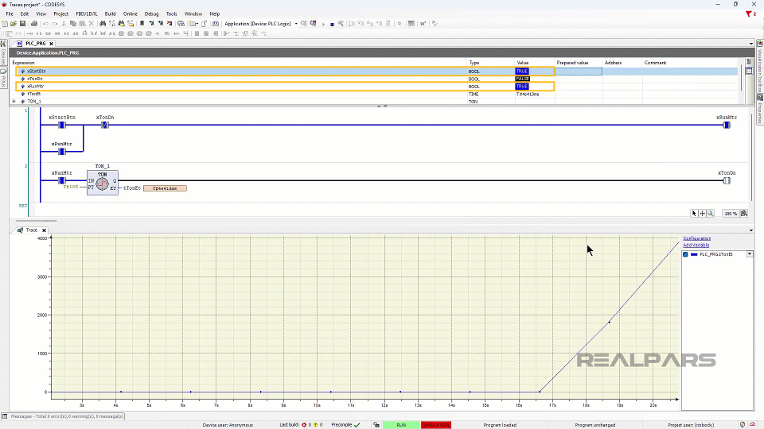Click the FALSE value of xTonDn

click(x=522, y=79)
